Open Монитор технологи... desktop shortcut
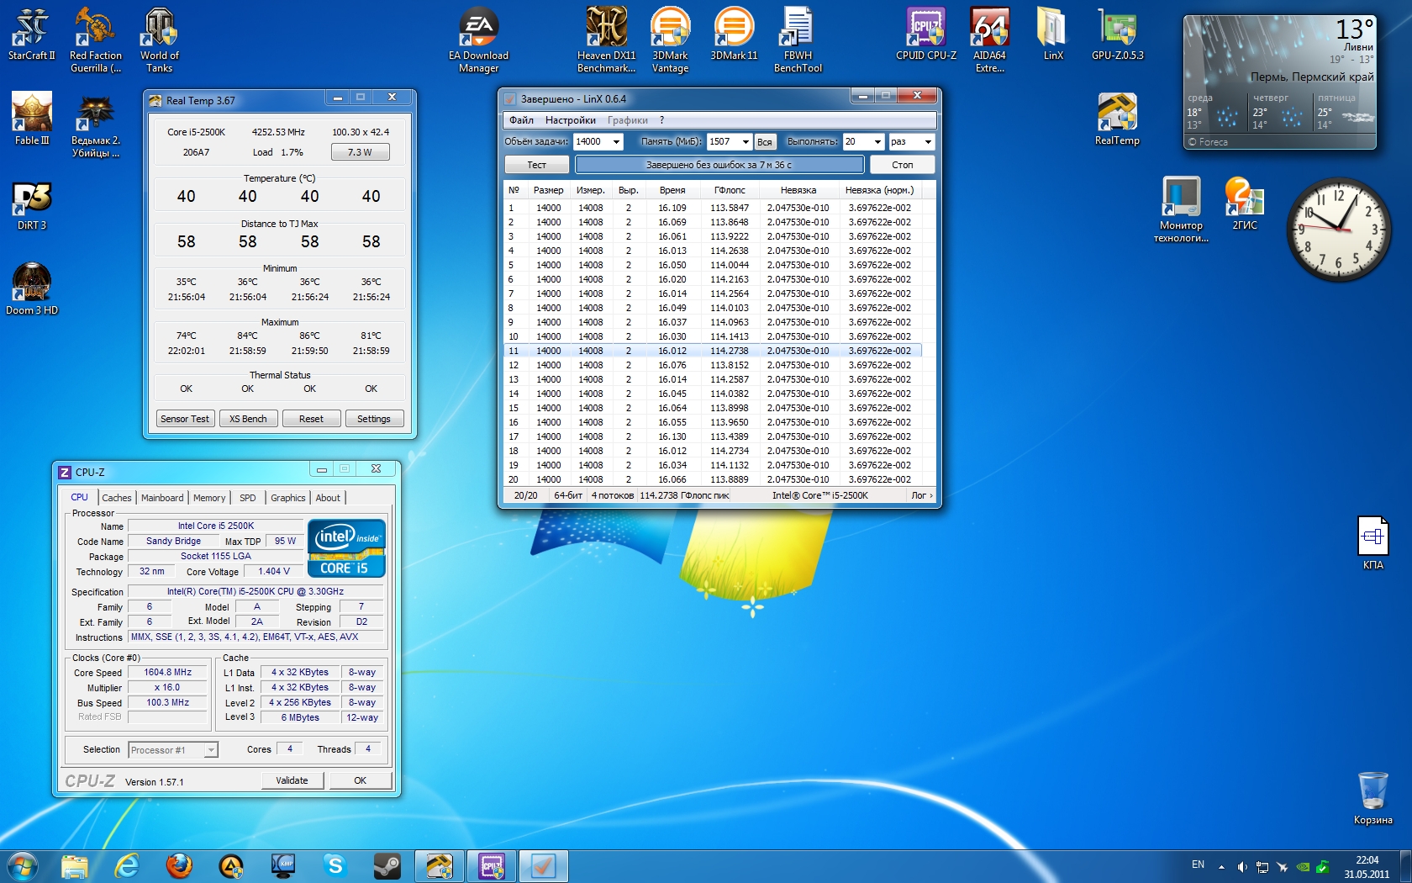 [1181, 210]
